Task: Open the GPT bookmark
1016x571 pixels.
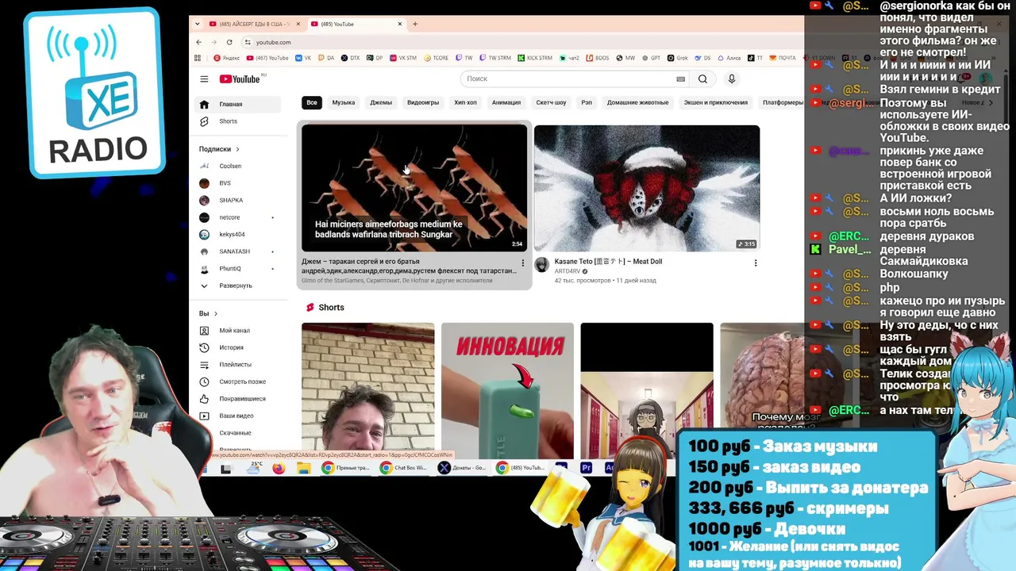Action: [651, 58]
